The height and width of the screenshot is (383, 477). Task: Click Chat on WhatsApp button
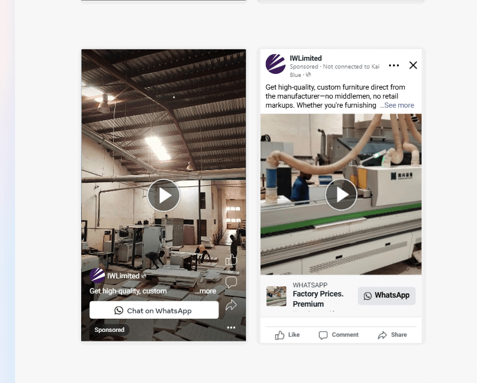(154, 310)
